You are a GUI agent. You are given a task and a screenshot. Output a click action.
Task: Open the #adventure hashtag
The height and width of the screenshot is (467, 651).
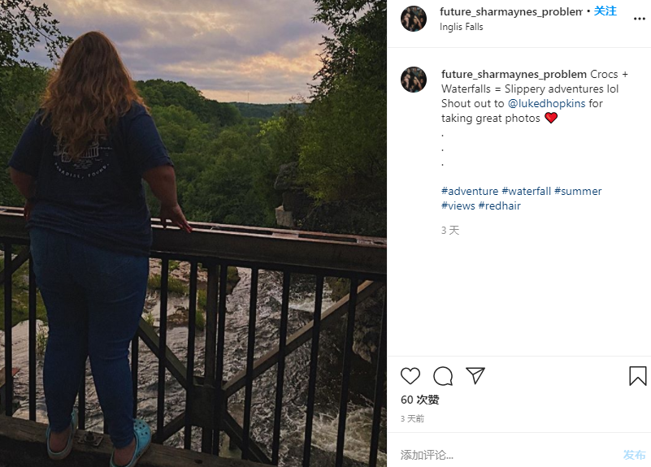point(470,192)
